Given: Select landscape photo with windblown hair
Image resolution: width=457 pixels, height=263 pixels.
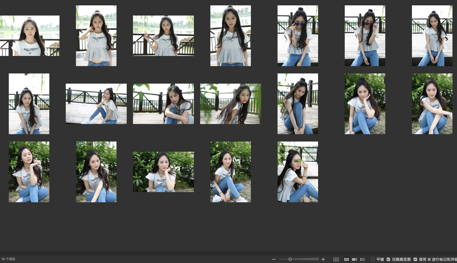Looking at the screenshot, I should click(x=230, y=104).
